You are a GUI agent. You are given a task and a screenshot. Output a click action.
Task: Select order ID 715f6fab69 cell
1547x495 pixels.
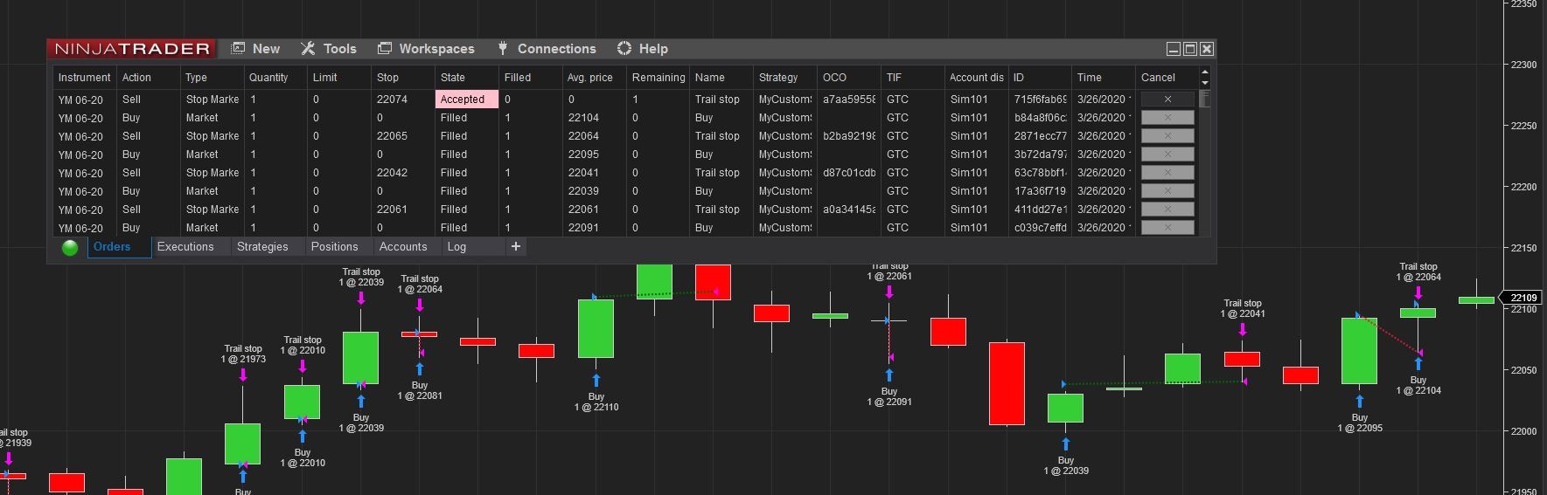pyautogui.click(x=1040, y=100)
